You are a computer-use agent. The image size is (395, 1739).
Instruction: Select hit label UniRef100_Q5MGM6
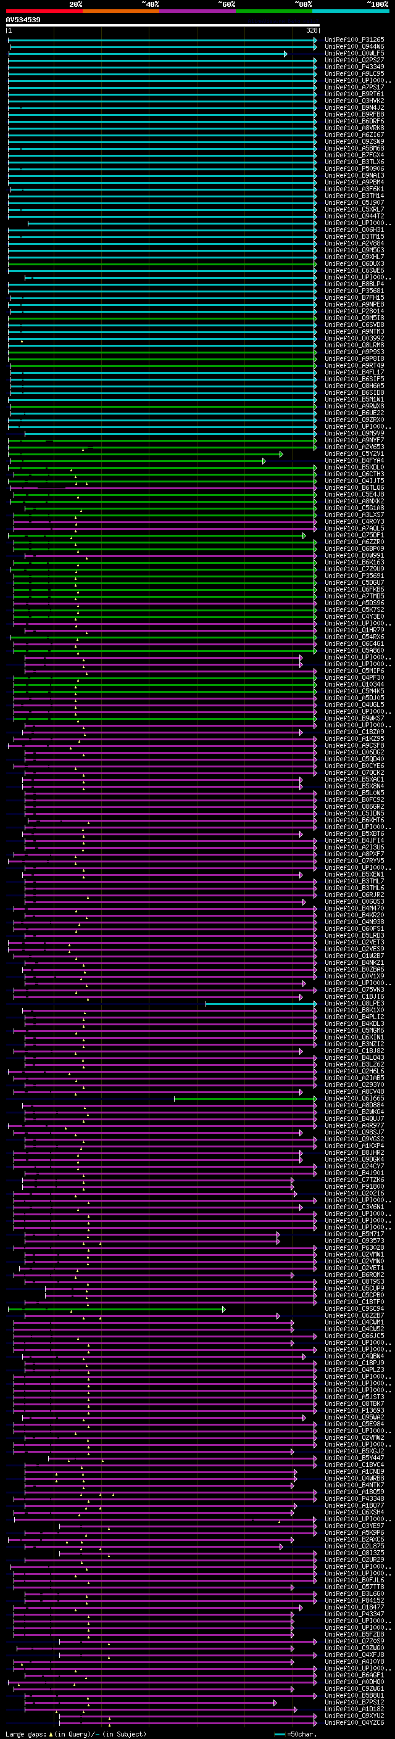point(354,1031)
